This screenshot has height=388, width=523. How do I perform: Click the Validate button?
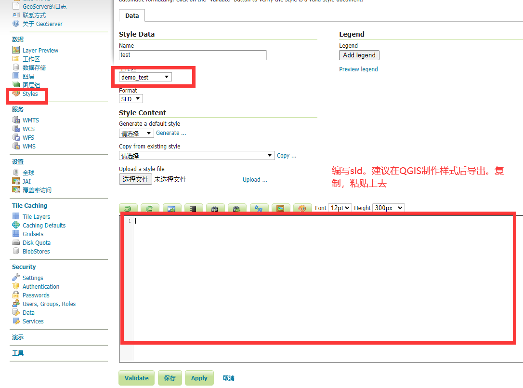137,378
